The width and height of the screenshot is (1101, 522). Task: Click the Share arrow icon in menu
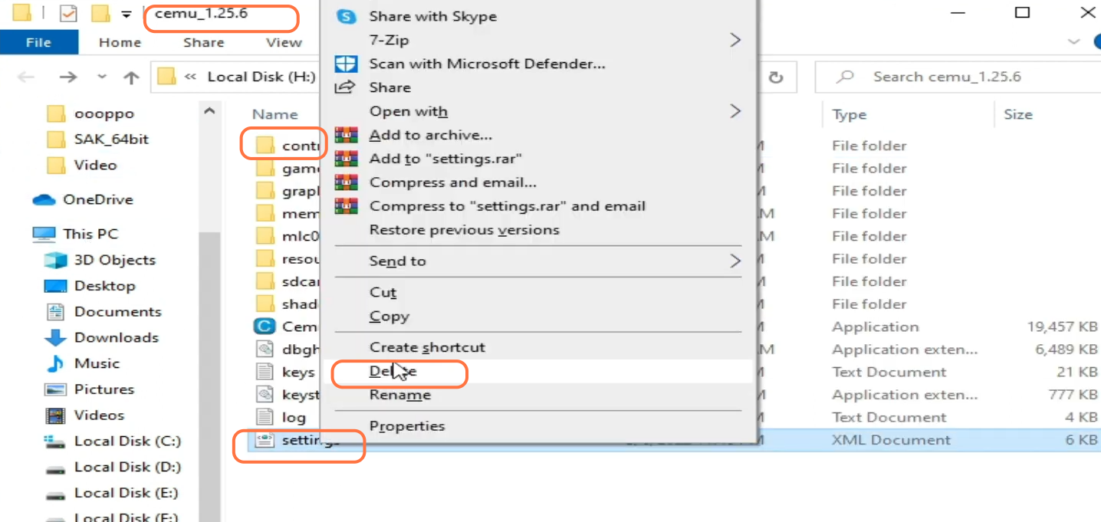347,87
